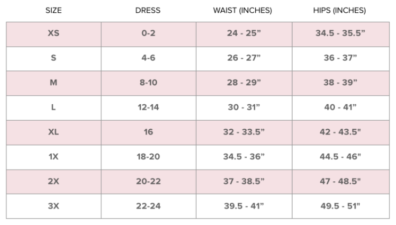The width and height of the screenshot is (396, 225).
Task: Click the WAIST (INCHES) column header
Action: click(x=243, y=11)
